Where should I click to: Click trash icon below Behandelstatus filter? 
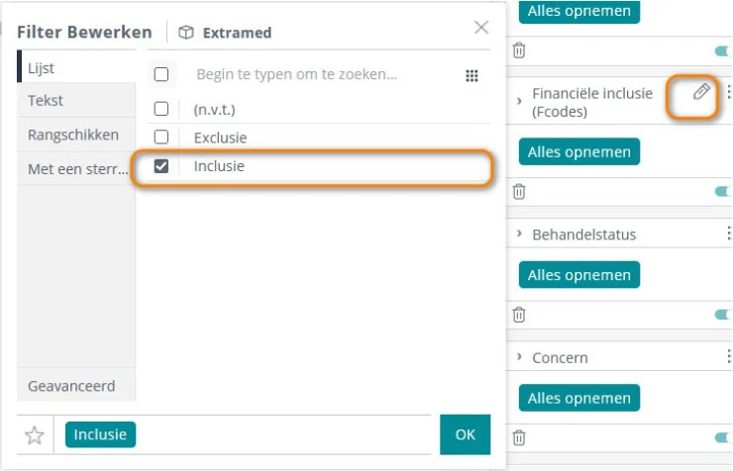[x=519, y=315]
